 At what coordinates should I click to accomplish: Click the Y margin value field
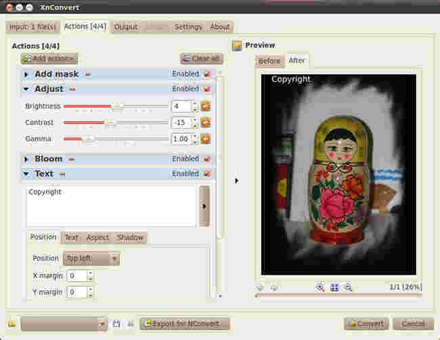[77, 292]
